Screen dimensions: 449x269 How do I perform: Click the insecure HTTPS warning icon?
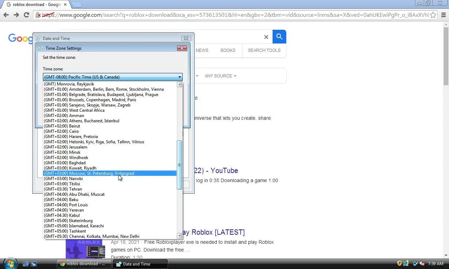click(x=39, y=15)
